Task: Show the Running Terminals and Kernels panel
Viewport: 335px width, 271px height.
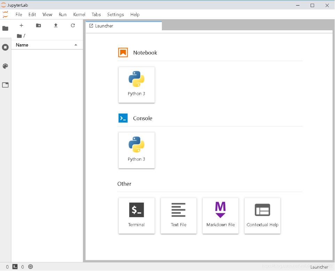Action: 5,47
